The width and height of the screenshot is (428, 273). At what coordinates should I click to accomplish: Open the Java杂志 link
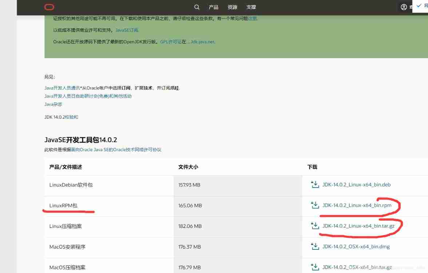tap(53, 104)
